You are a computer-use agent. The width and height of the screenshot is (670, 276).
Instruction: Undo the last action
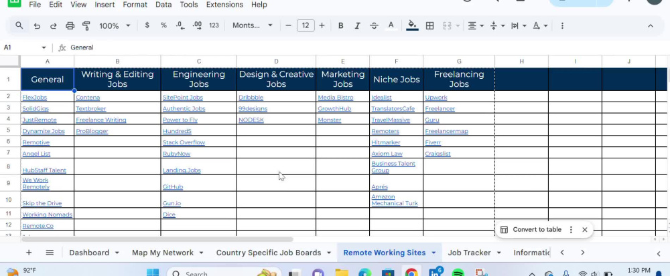(37, 25)
